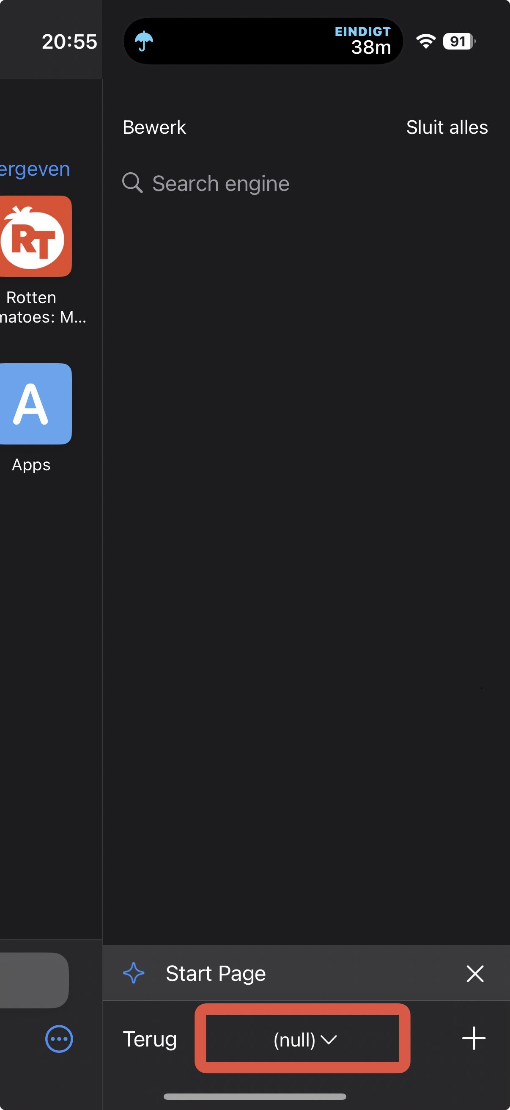Viewport: 510px width, 1110px height.
Task: Tap the magnifying glass search icon
Action: (132, 183)
